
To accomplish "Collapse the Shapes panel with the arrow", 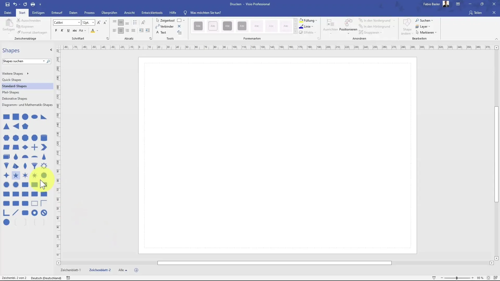I will click(51, 50).
